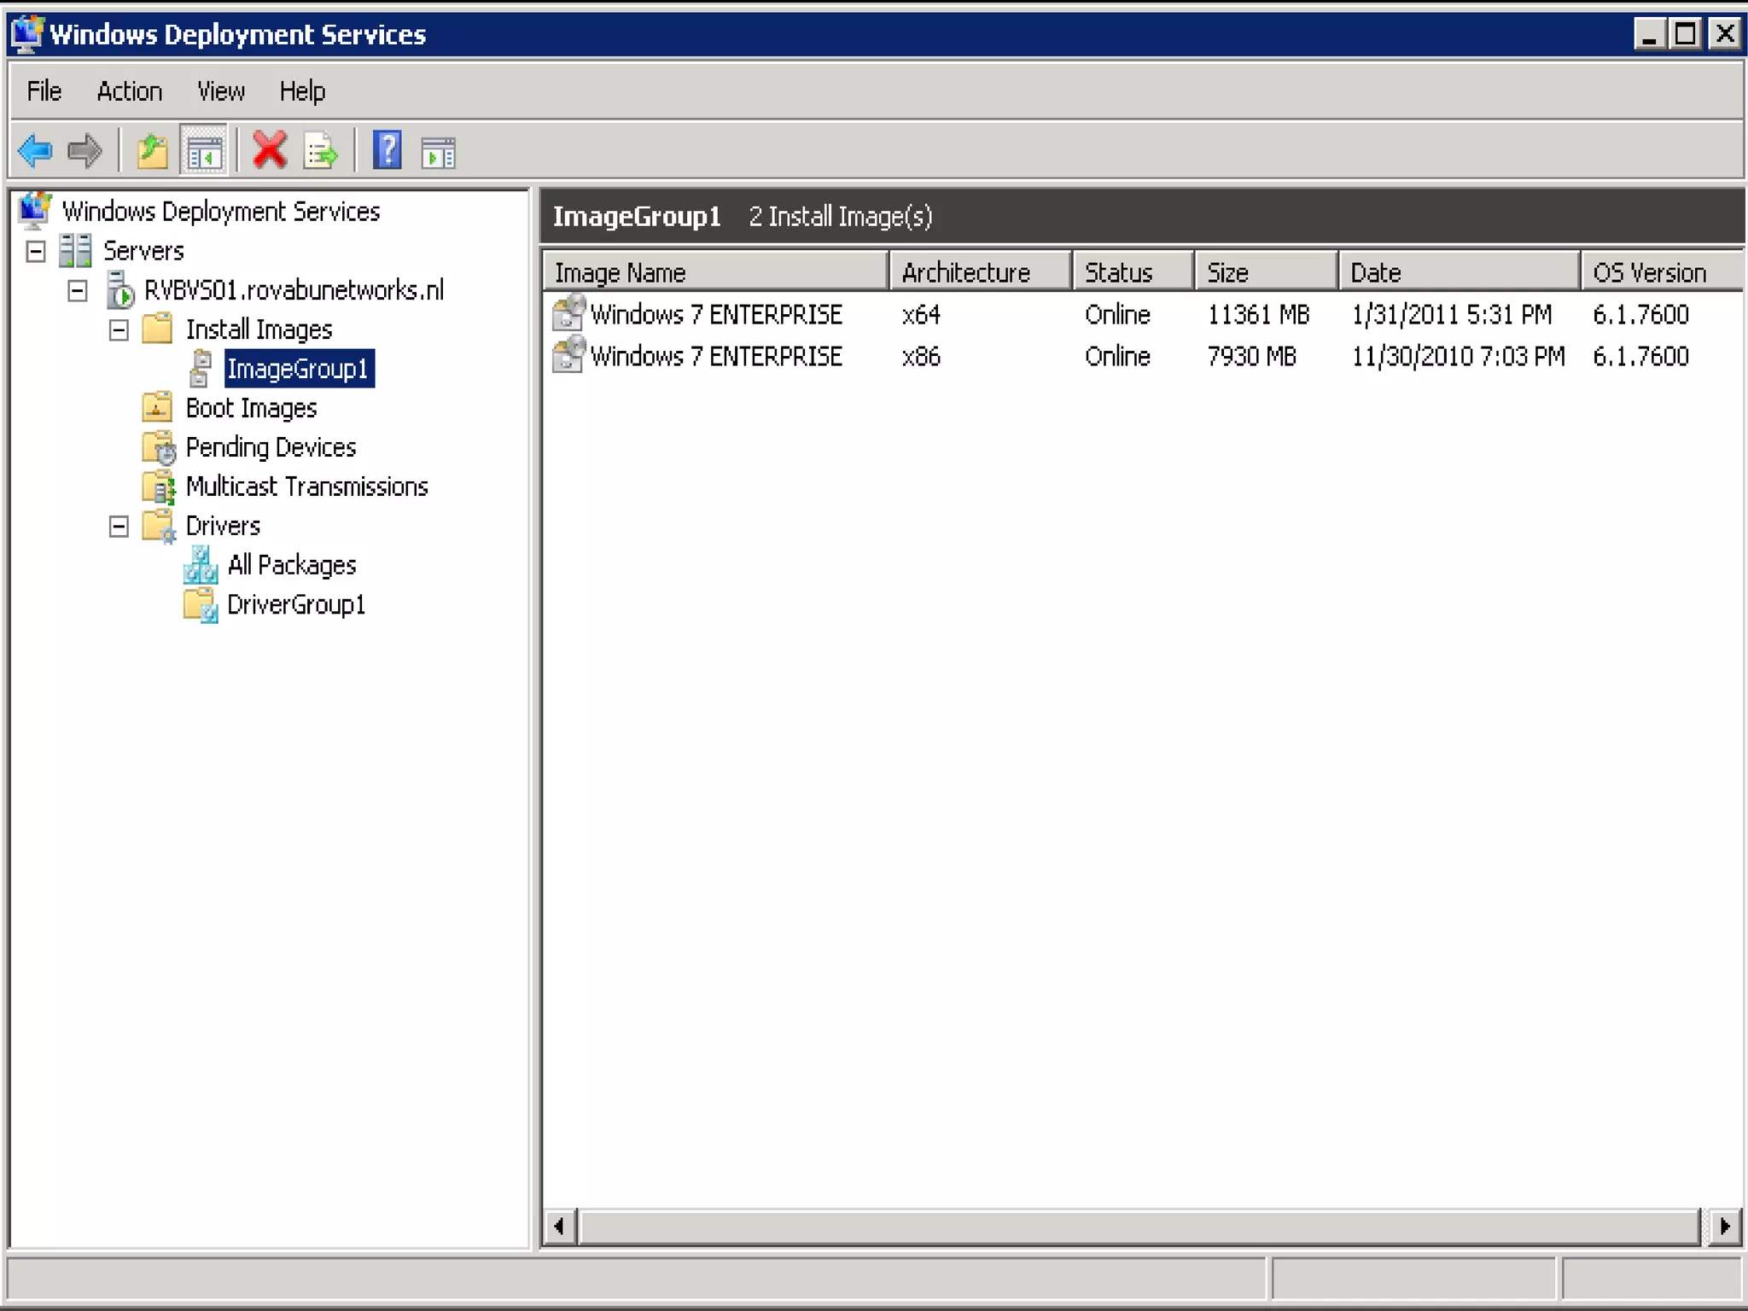Screen dimensions: 1748x1311
Task: Open the View menu
Action: (x=220, y=91)
